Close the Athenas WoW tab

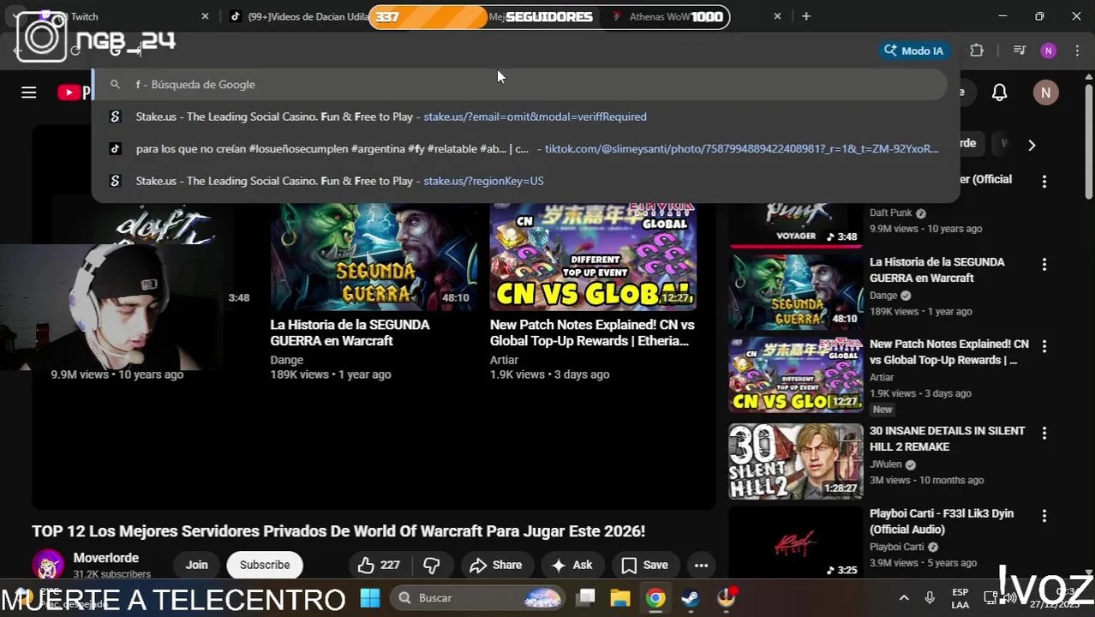click(777, 16)
